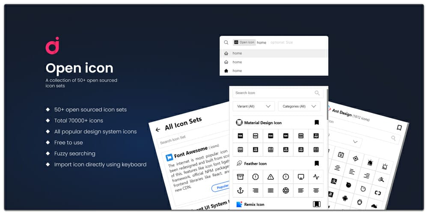The width and height of the screenshot is (428, 214).
Task: Choose the API link icon in Ant Design panel
Action: coord(377,193)
